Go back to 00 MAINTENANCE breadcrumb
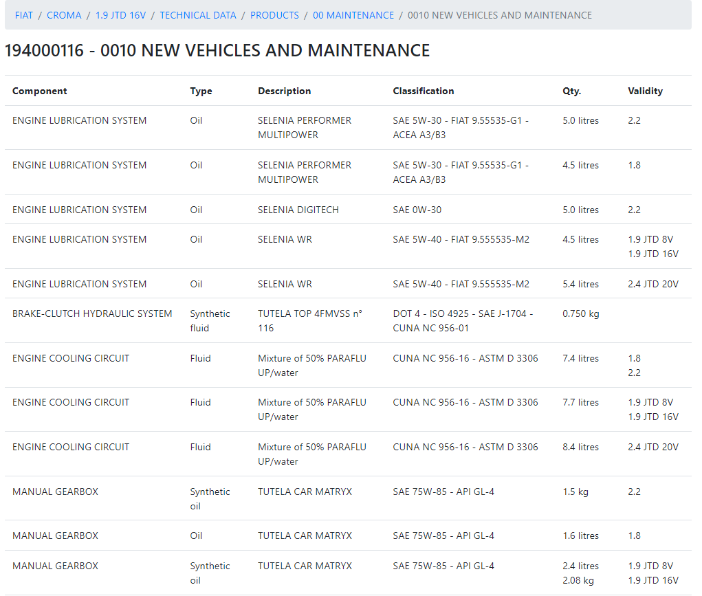The width and height of the screenshot is (702, 596). pyautogui.click(x=353, y=15)
